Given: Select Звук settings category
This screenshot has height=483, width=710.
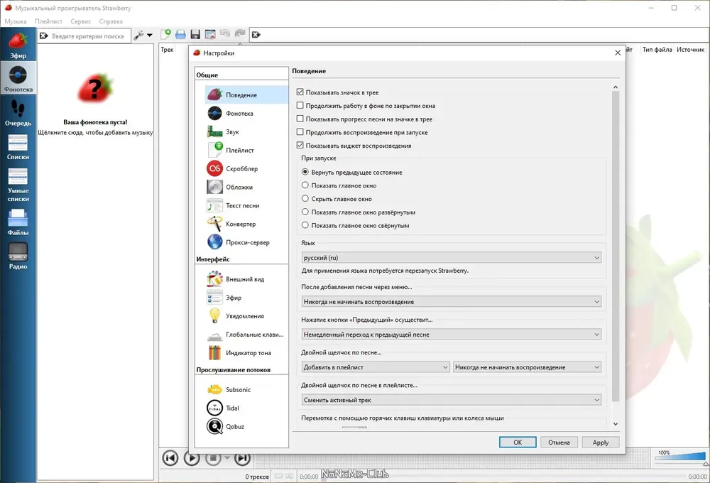Looking at the screenshot, I should [x=246, y=132].
